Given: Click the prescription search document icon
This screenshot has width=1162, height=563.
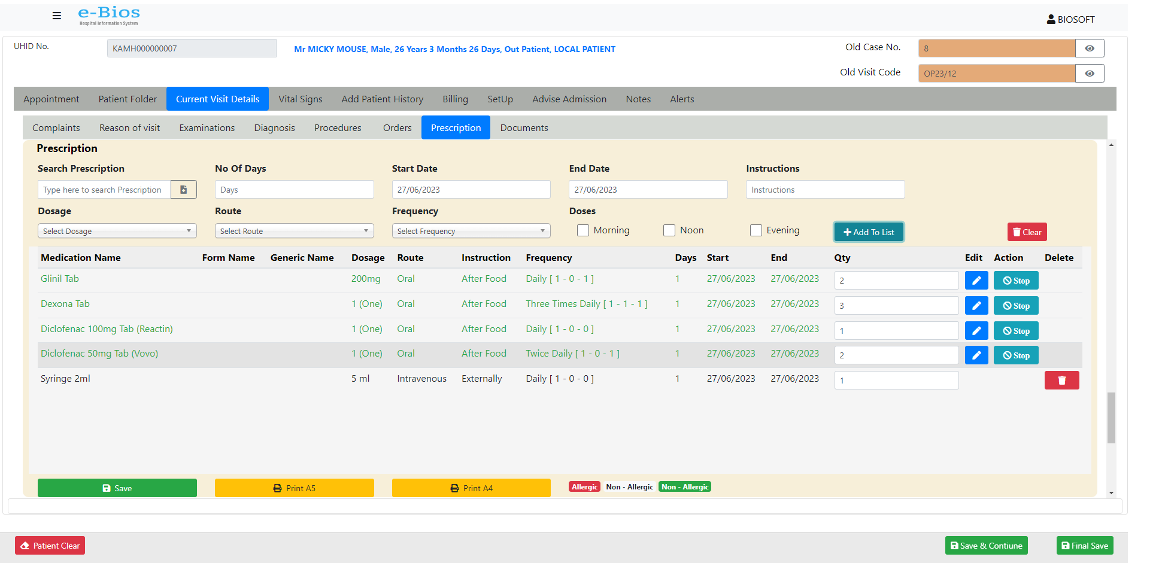Looking at the screenshot, I should (x=184, y=190).
